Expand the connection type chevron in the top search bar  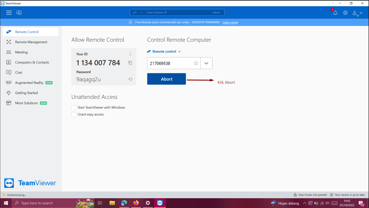[x=141, y=13]
